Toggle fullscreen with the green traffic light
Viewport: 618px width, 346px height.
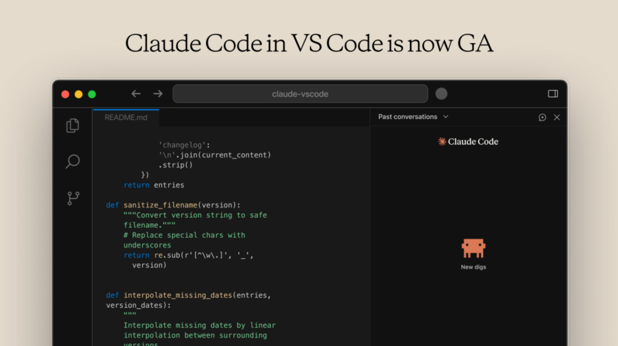click(92, 94)
